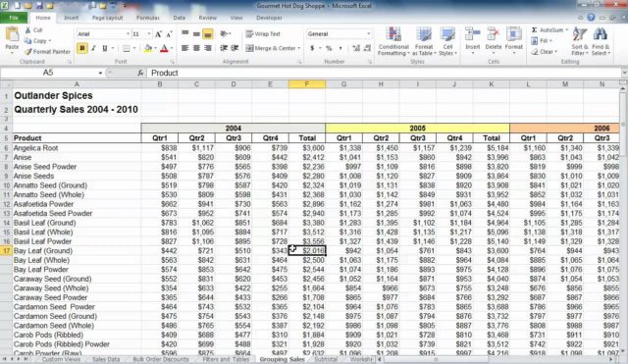Image resolution: width=628 pixels, height=364 pixels.
Task: Open Format as Table gallery
Action: click(x=423, y=41)
